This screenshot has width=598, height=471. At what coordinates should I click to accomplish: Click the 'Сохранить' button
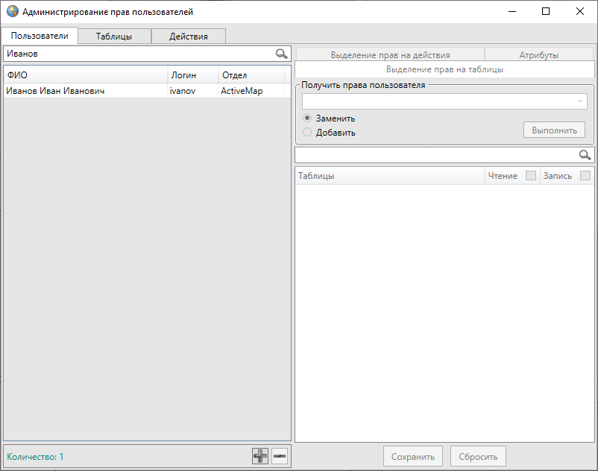click(412, 456)
